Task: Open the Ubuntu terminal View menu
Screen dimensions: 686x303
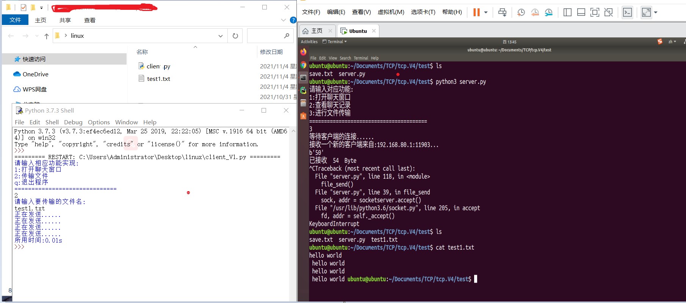Action: [x=333, y=58]
